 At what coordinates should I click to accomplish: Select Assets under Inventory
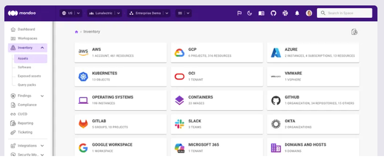(31, 58)
